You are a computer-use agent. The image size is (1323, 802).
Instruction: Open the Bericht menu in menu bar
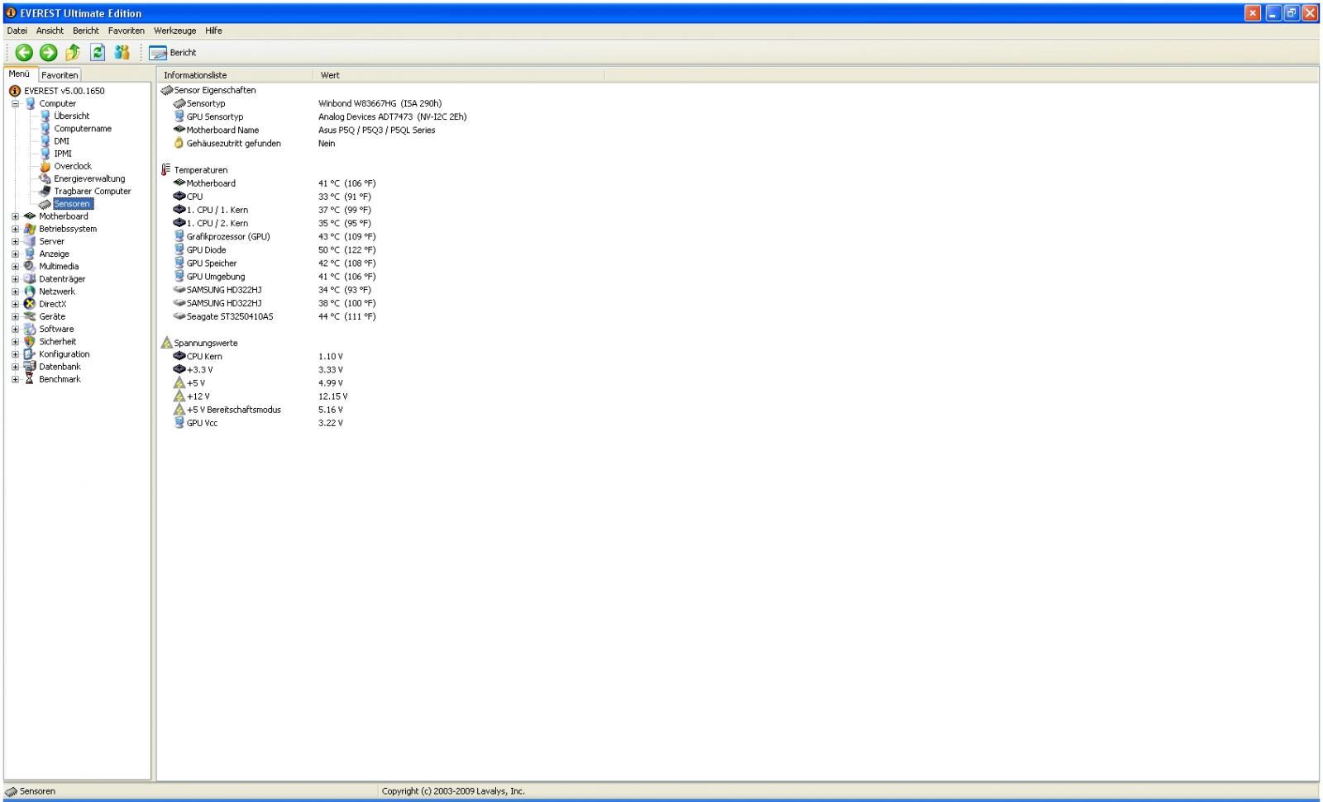coord(85,31)
